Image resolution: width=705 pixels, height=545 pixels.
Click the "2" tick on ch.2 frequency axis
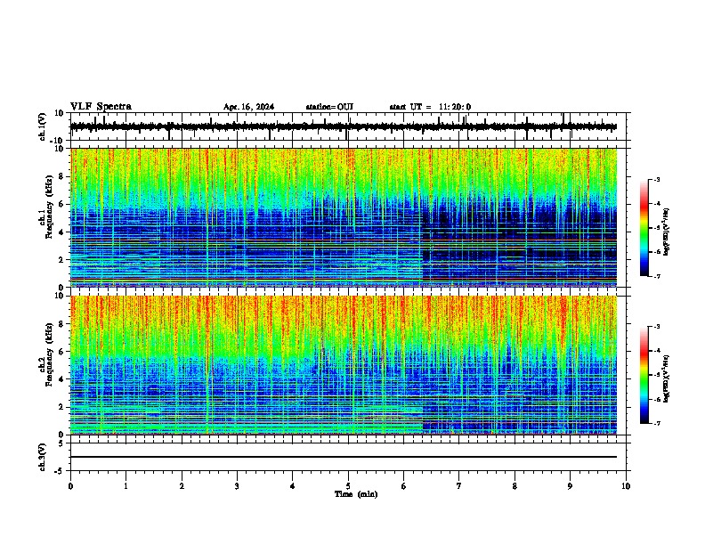[x=62, y=407]
